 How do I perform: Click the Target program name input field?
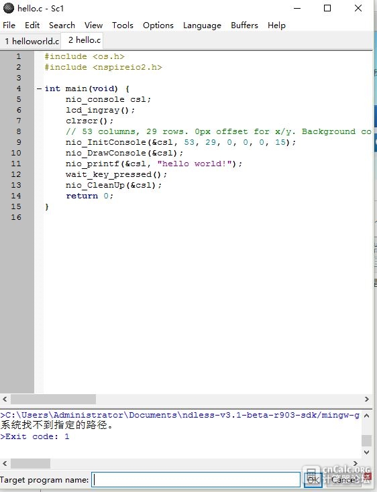(196, 479)
